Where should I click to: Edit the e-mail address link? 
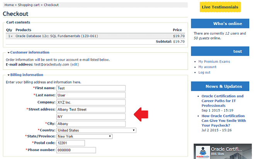(75, 64)
